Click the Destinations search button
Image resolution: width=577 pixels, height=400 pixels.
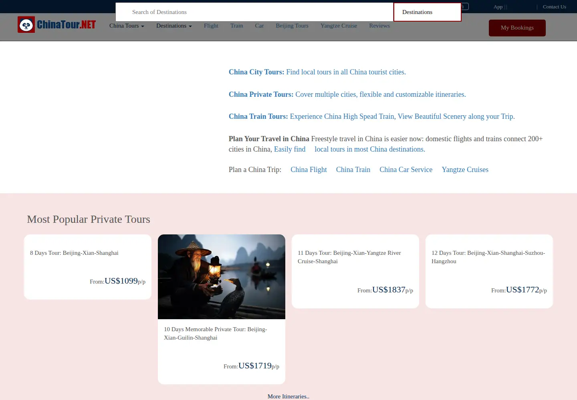tap(428, 12)
